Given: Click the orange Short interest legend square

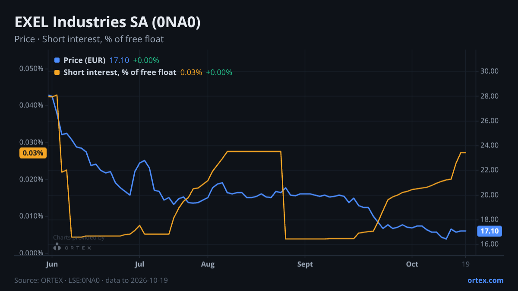Looking at the screenshot, I should tap(57, 72).
